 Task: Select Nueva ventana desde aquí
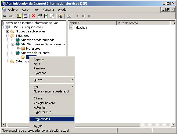[x=52, y=91]
